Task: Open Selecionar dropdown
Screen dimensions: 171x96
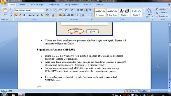Action: pos(162,16)
